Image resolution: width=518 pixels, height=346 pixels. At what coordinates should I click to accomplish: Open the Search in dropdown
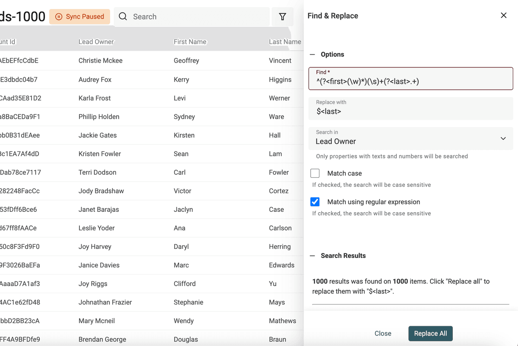coord(411,138)
